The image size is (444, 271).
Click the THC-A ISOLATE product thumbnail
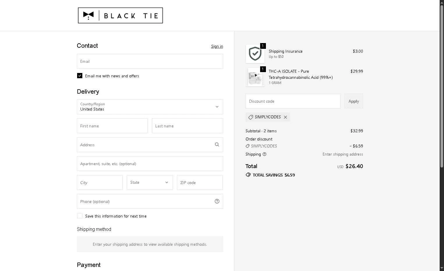[255, 77]
